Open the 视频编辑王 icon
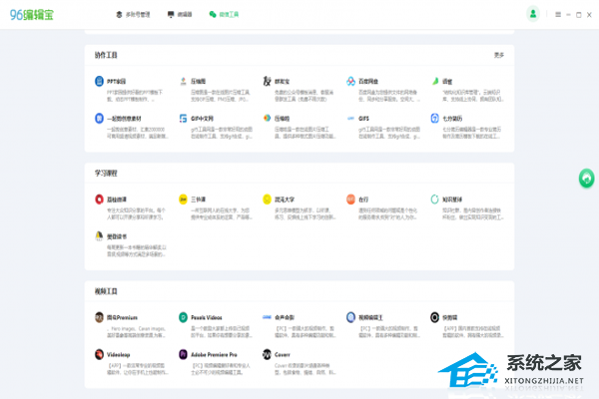This screenshot has height=399, width=599. pyautogui.click(x=350, y=317)
